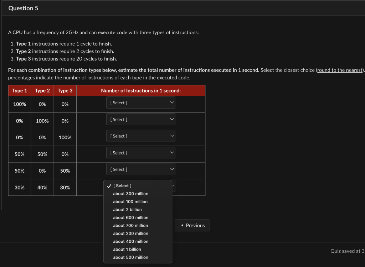
Task: Click the 'A CPU has a frequency of 2GHz' sentence
Action: tap(103, 32)
